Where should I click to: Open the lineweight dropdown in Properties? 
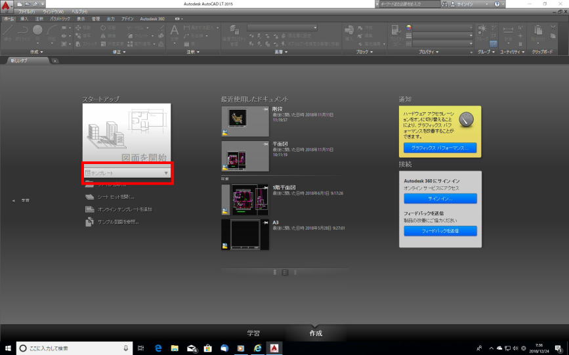(442, 35)
